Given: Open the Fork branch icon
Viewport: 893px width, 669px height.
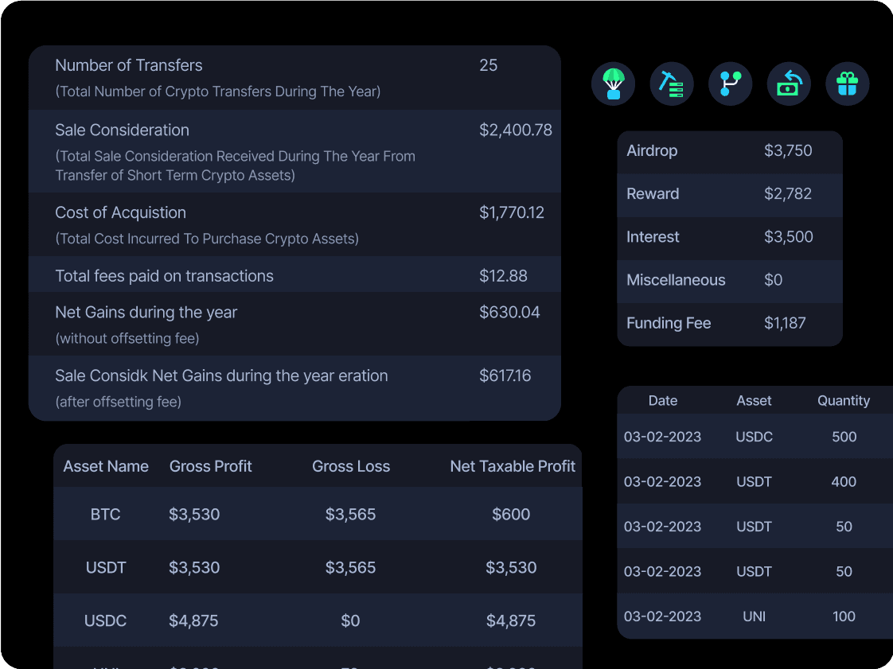Looking at the screenshot, I should coord(730,84).
